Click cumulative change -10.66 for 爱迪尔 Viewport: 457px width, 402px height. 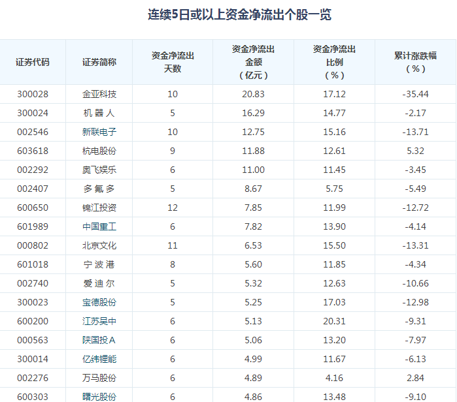point(415,283)
